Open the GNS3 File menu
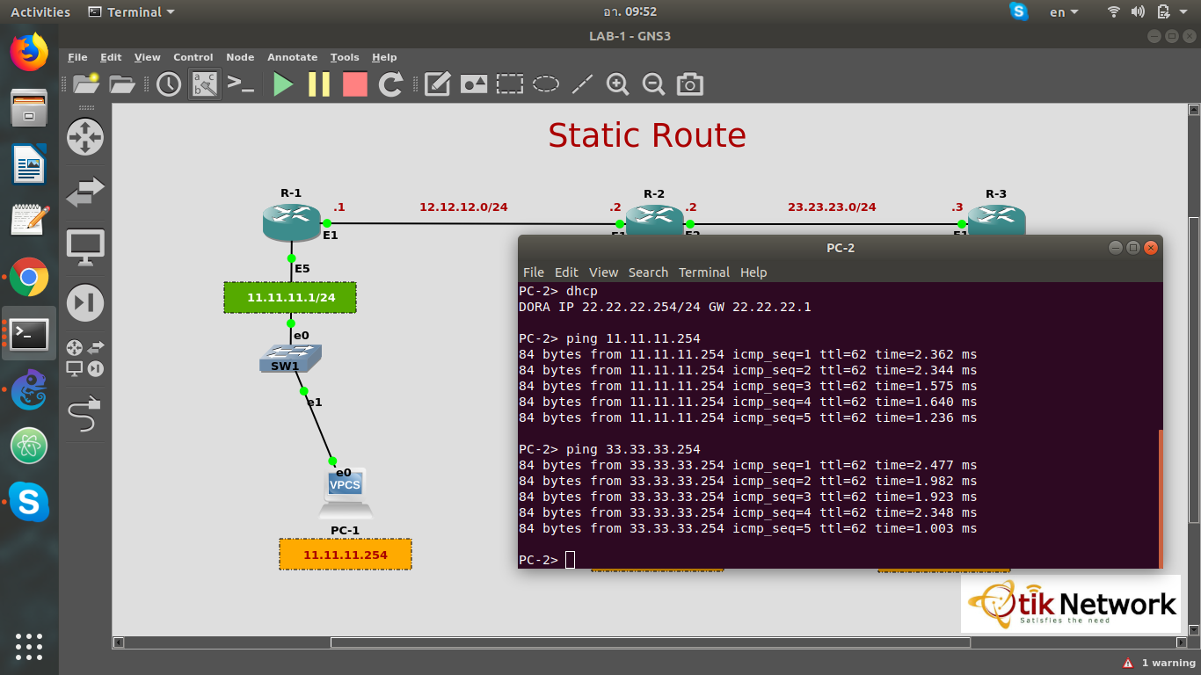Image resolution: width=1201 pixels, height=675 pixels. pos(77,57)
